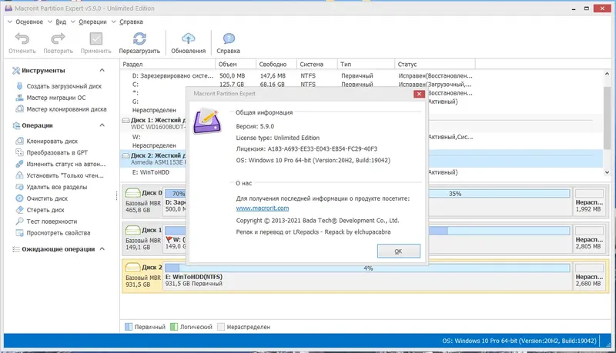The height and width of the screenshot is (353, 616).
Task: Select Создать загрузочный диск tool
Action: [x=64, y=86]
